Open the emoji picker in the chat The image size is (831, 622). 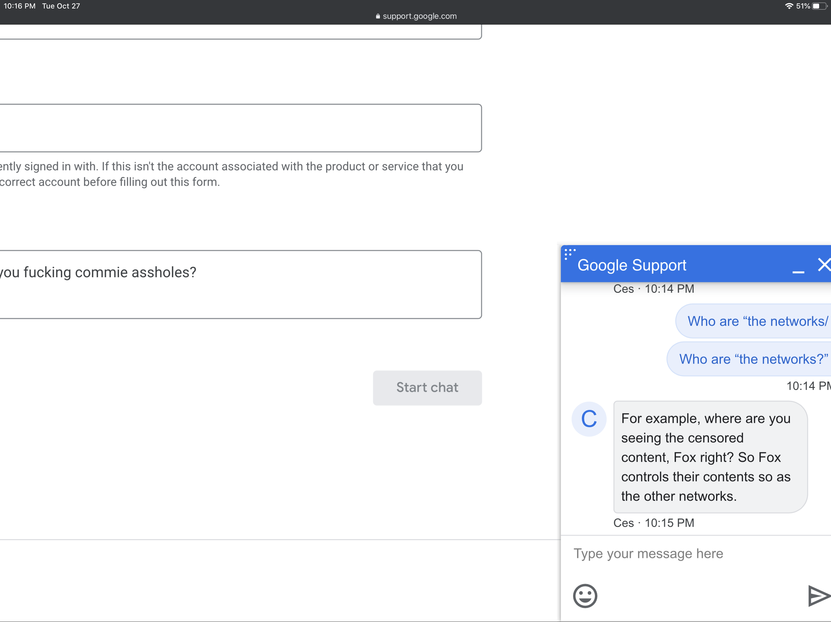[585, 595]
